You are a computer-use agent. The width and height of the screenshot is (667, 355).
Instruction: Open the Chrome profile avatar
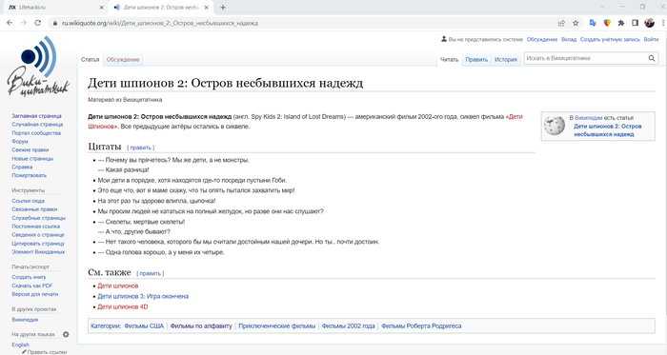coord(649,23)
